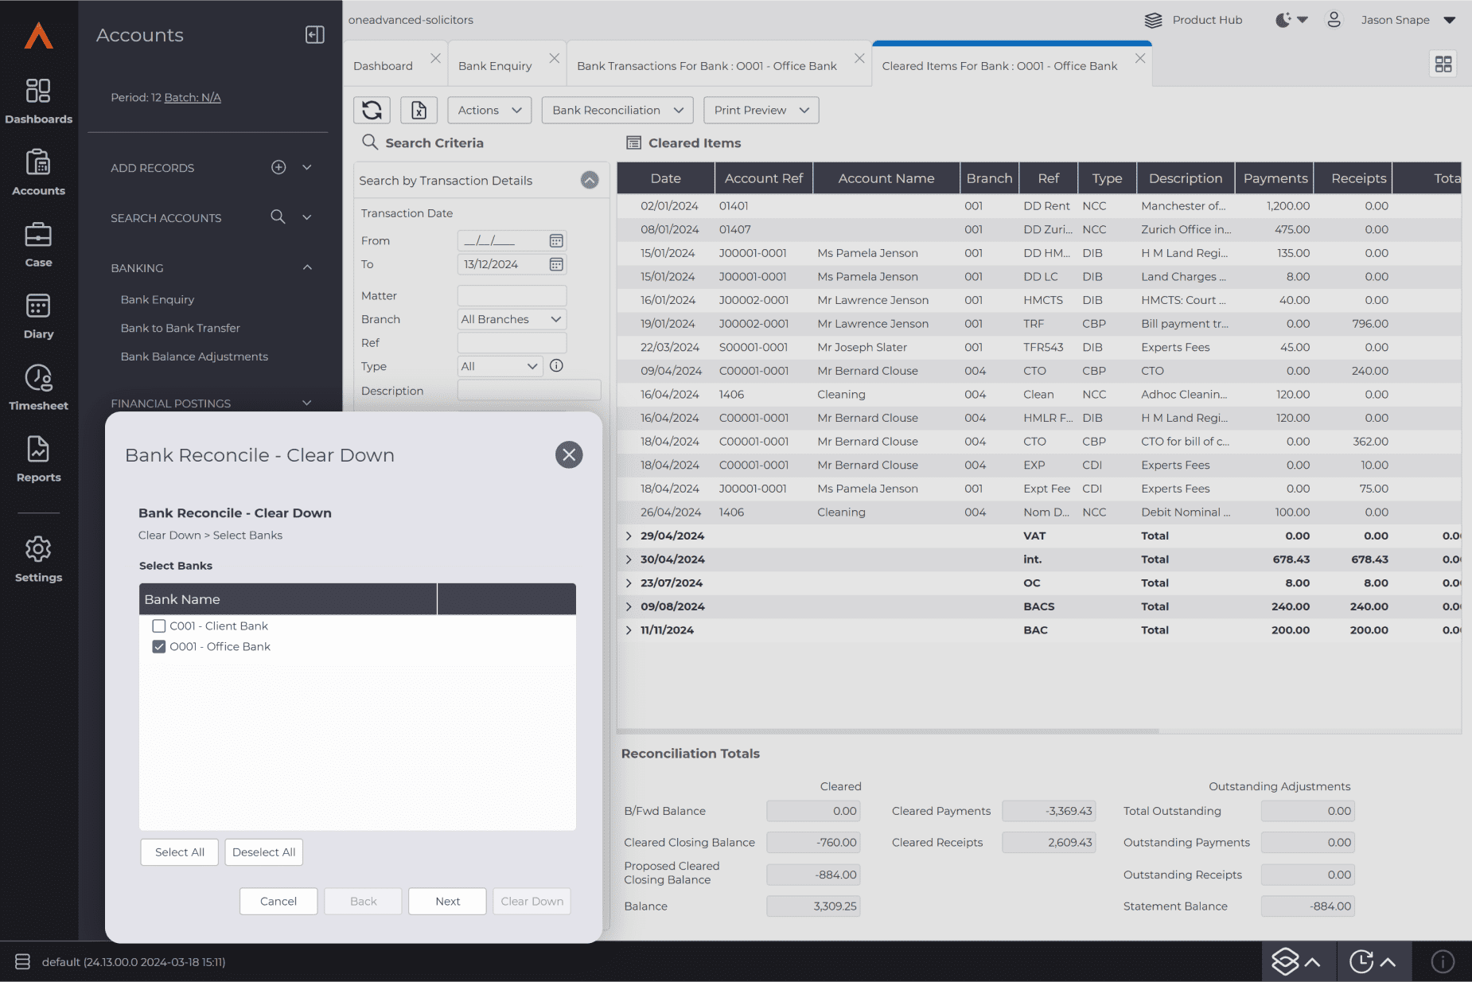
Task: Open the Diary sidebar icon
Action: click(38, 316)
